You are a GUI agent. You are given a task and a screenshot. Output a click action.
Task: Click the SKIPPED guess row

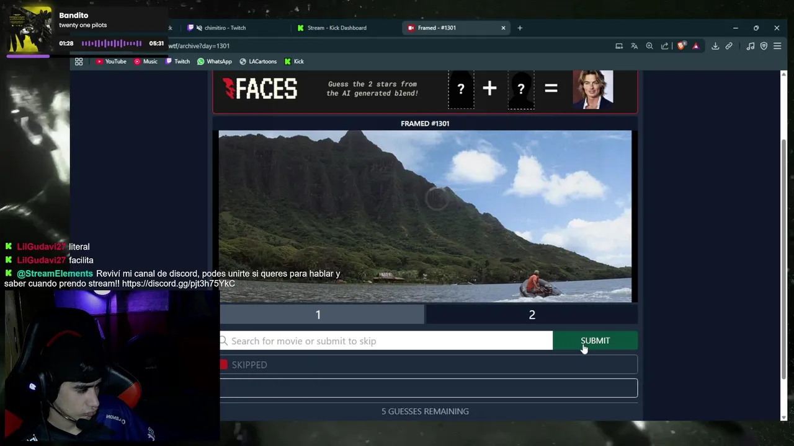point(429,365)
